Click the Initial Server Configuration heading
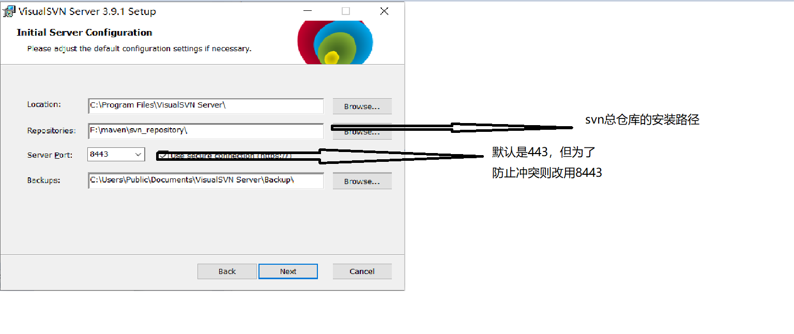The image size is (794, 334). 84,33
